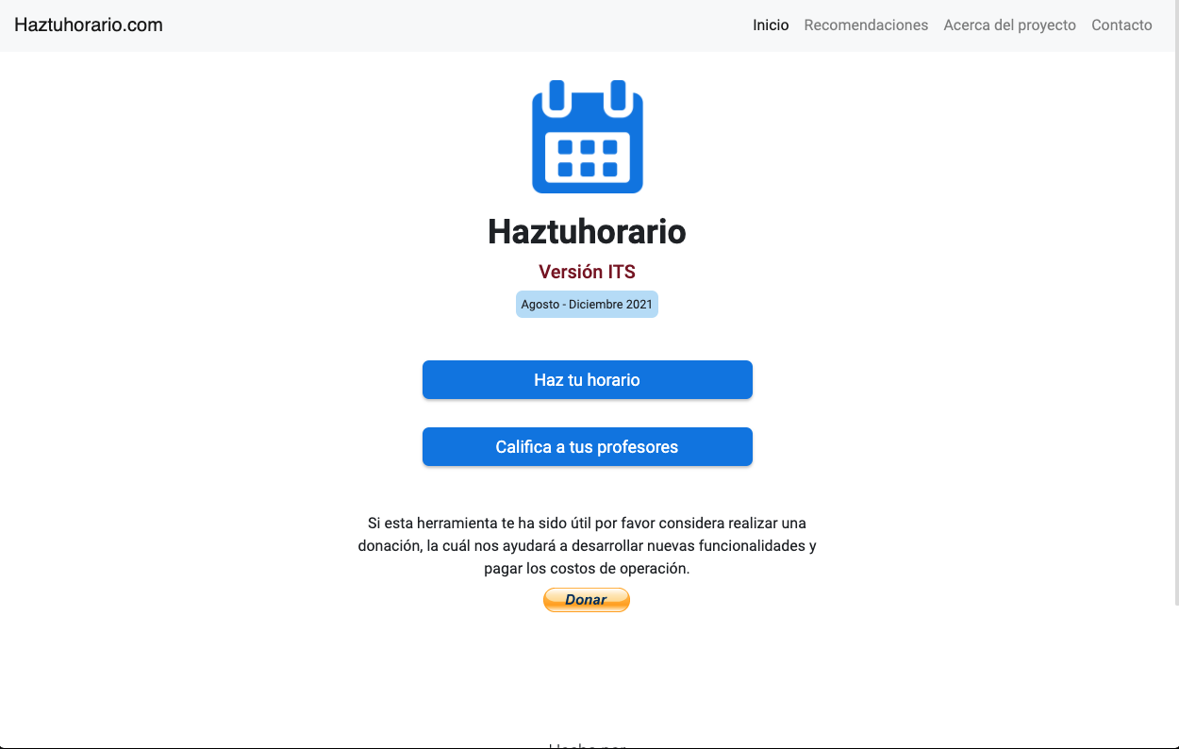Click the PayPal Donar button
1179x749 pixels.
(x=586, y=600)
